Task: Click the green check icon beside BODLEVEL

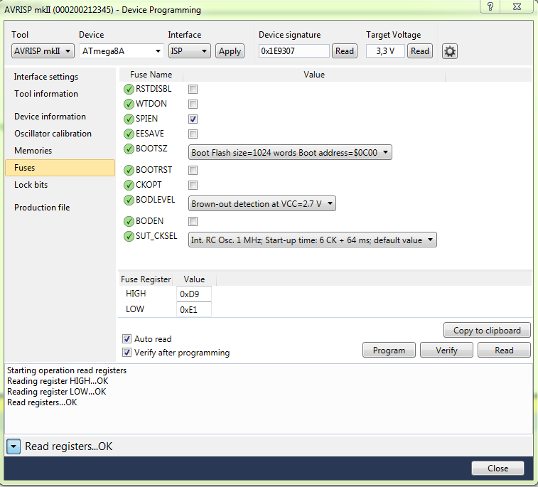Action: (x=129, y=200)
